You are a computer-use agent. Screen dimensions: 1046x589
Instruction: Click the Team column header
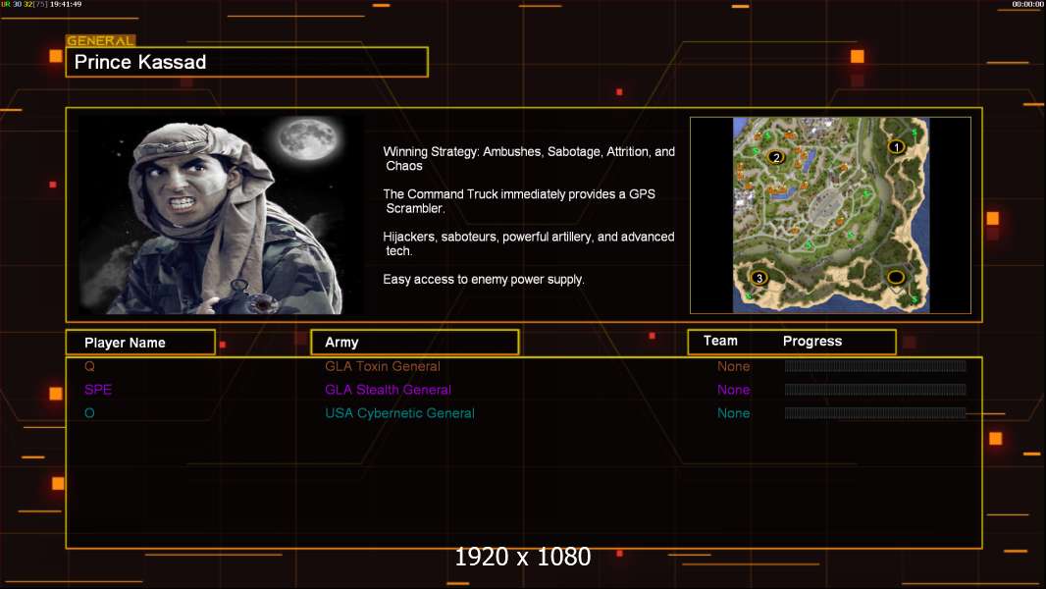tap(720, 341)
